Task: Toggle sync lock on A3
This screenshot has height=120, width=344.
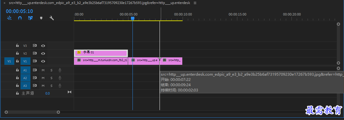Action: coord(35,86)
